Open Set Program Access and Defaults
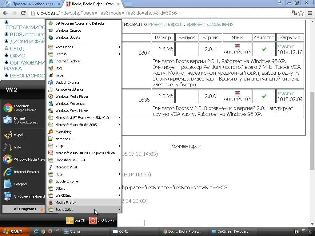Screen dimensions: 315x236 84,23
